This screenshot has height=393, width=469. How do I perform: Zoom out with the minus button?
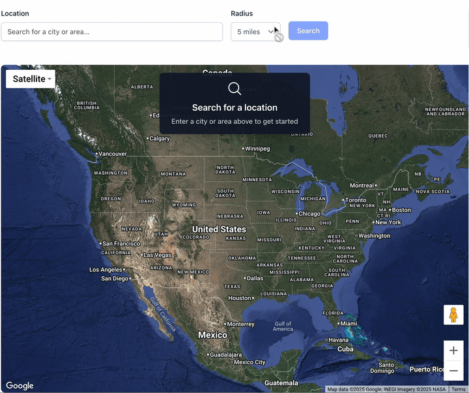[453, 371]
